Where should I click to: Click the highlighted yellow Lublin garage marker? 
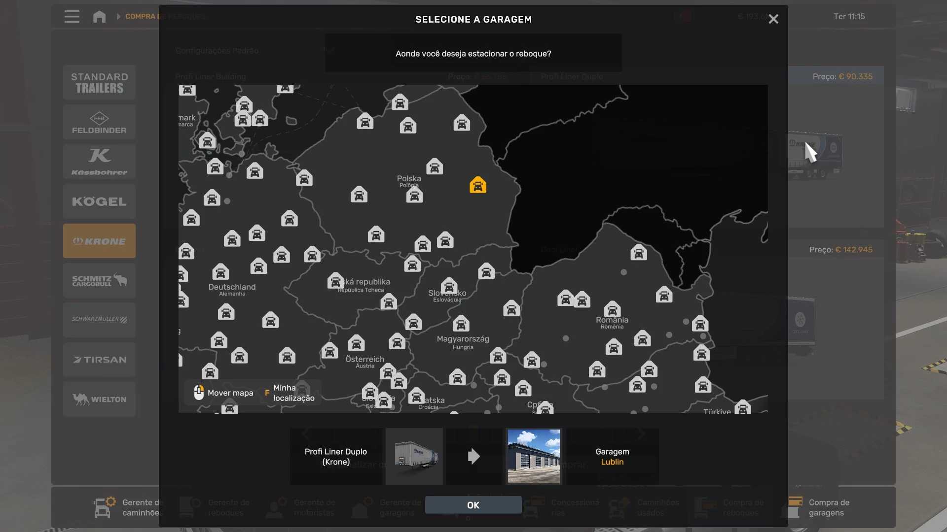(477, 185)
